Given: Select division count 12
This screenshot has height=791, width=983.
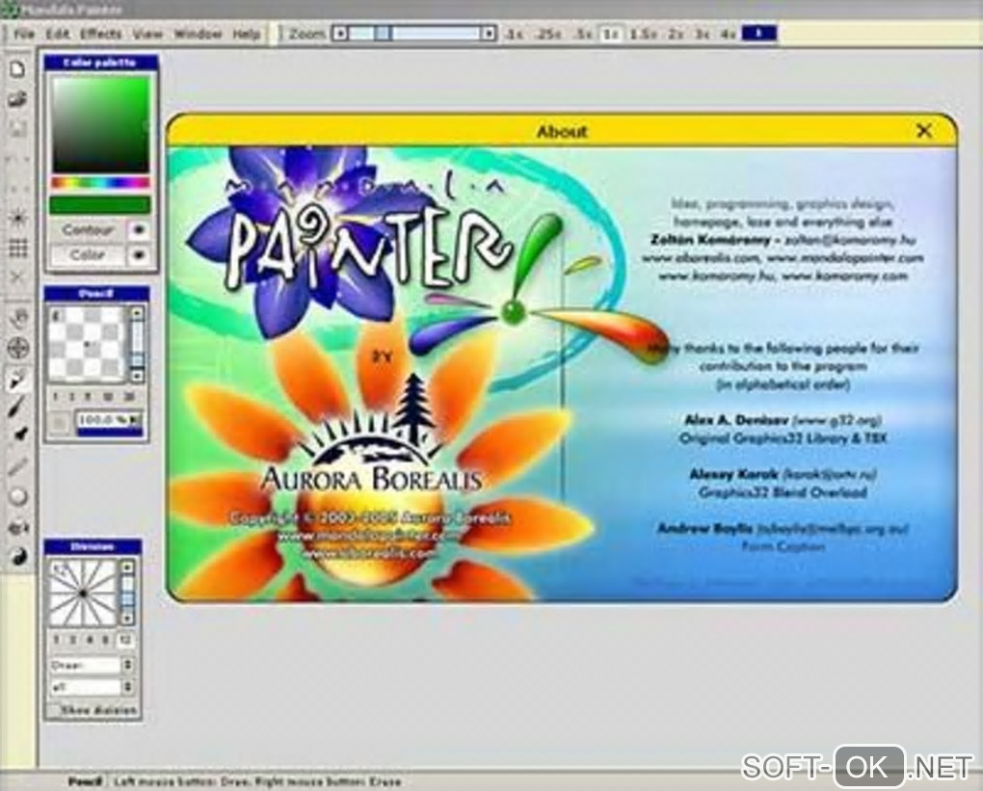Looking at the screenshot, I should coord(124,640).
